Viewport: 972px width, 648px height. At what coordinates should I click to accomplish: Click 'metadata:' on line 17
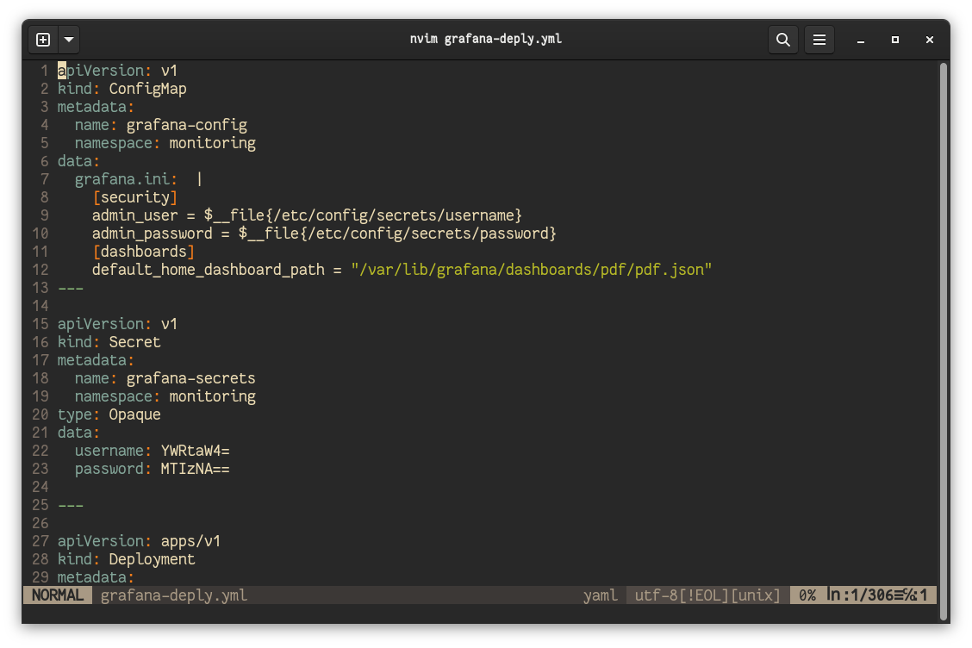tap(97, 360)
